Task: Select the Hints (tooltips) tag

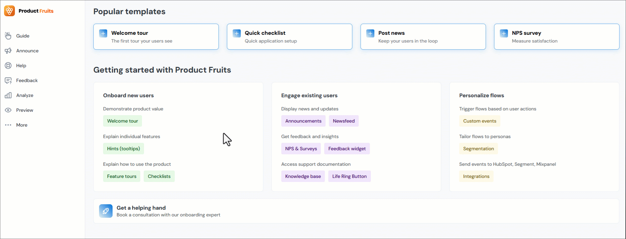Action: click(123, 149)
